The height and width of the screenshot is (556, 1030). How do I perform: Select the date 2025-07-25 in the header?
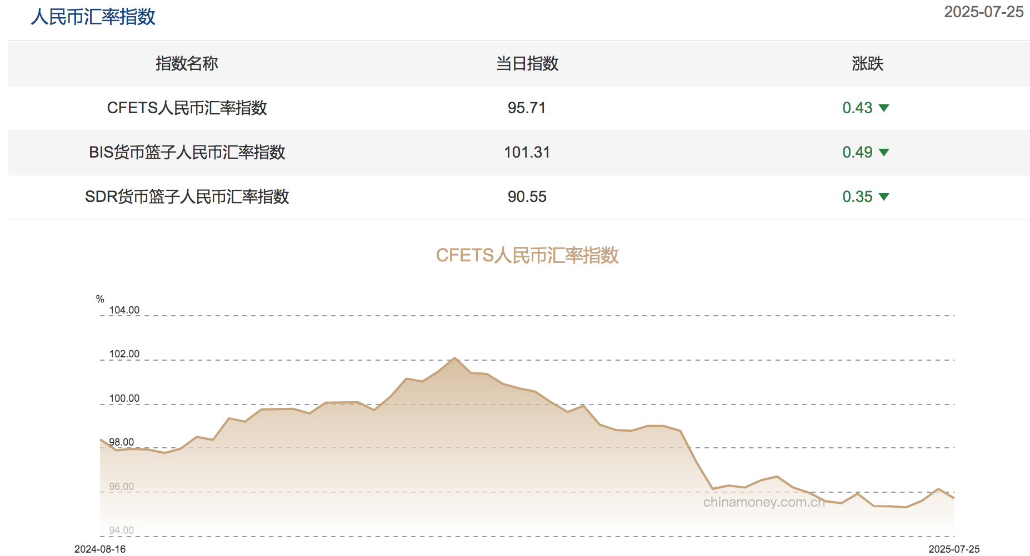pos(983,12)
